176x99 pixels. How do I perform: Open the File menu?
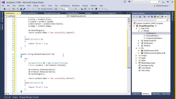[3, 5]
